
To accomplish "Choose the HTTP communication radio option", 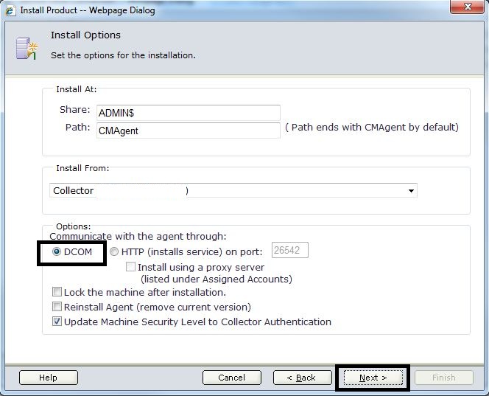I will click(114, 252).
